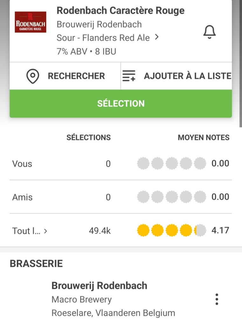Expand the Sour - Flanders Red Ale chevron
Screen dimensions: 242x326
point(156,38)
